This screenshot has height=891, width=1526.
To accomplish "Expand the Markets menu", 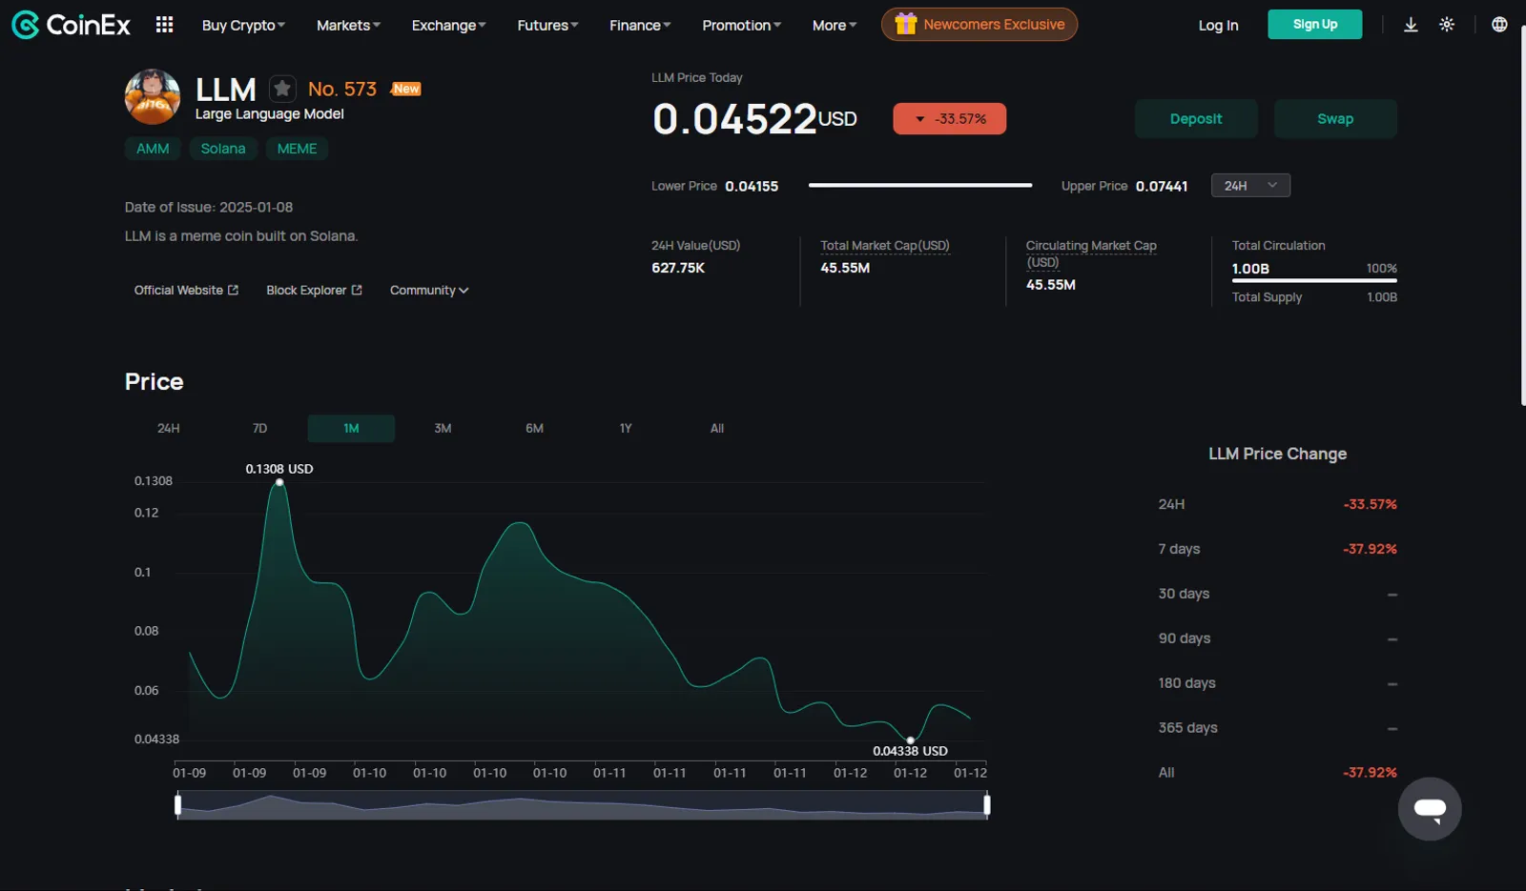I will pos(348,26).
